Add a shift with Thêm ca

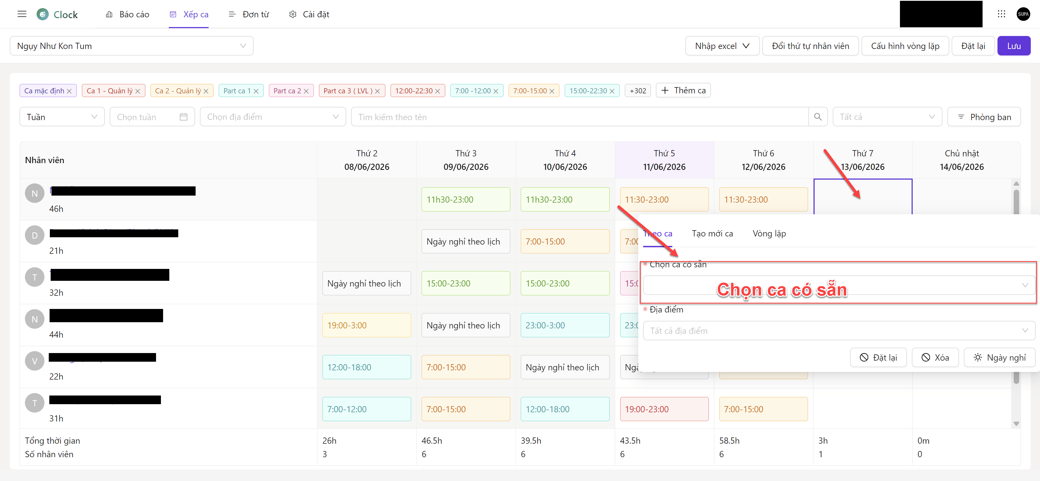[683, 91]
